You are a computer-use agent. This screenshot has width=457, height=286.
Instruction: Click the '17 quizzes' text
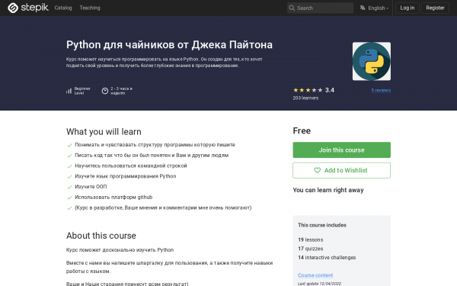tap(311, 249)
